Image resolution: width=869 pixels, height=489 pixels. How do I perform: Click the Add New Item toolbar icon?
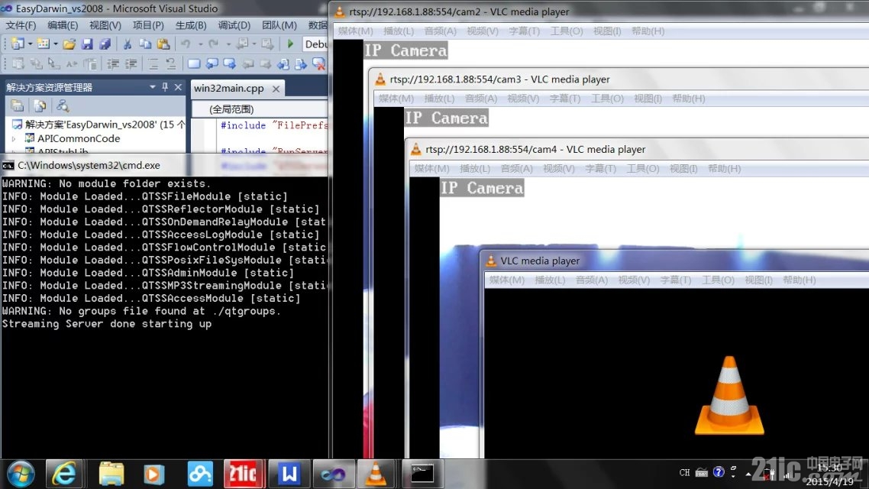44,44
